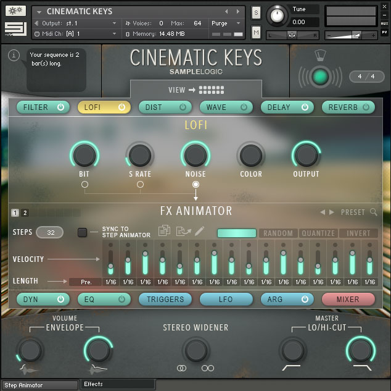Click the copy sequence icon in FX Animator
Image resolution: width=391 pixels, height=391 pixels.
(165, 232)
